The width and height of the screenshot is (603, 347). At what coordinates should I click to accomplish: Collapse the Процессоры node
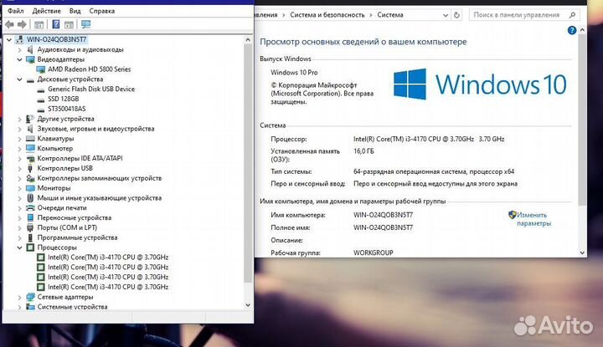(x=19, y=247)
